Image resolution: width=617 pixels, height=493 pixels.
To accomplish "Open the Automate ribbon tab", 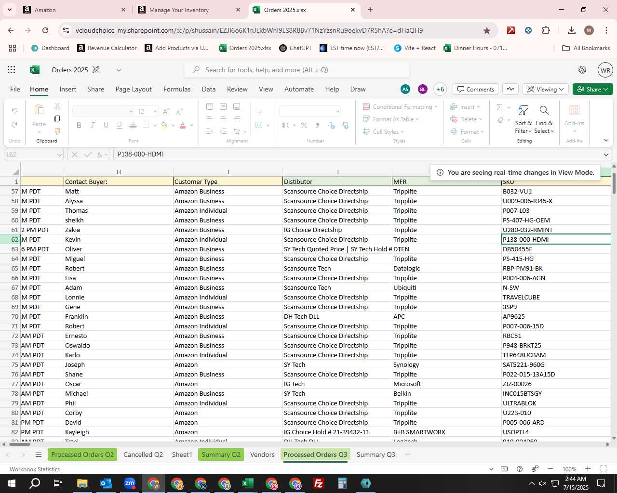I will pyautogui.click(x=299, y=89).
